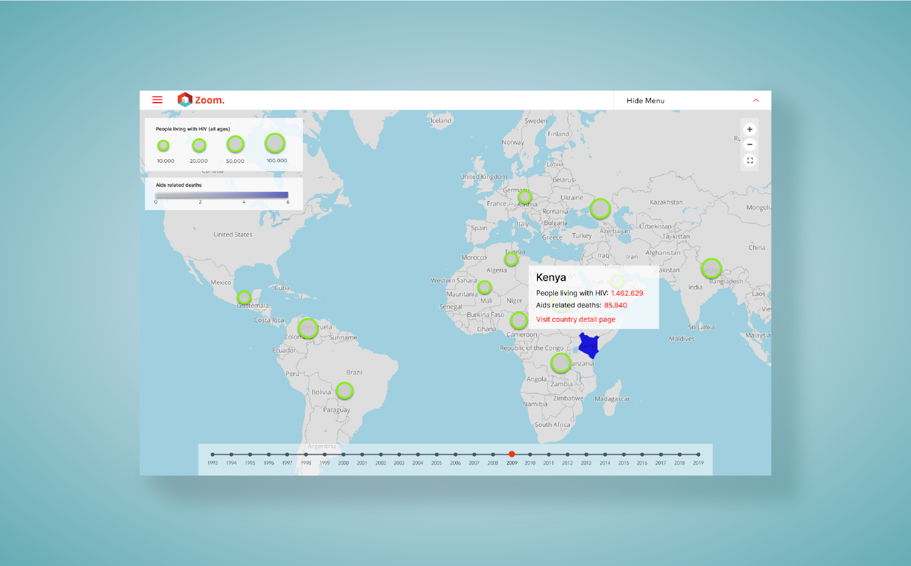Select the highlighted Kenya country shape

click(x=589, y=346)
